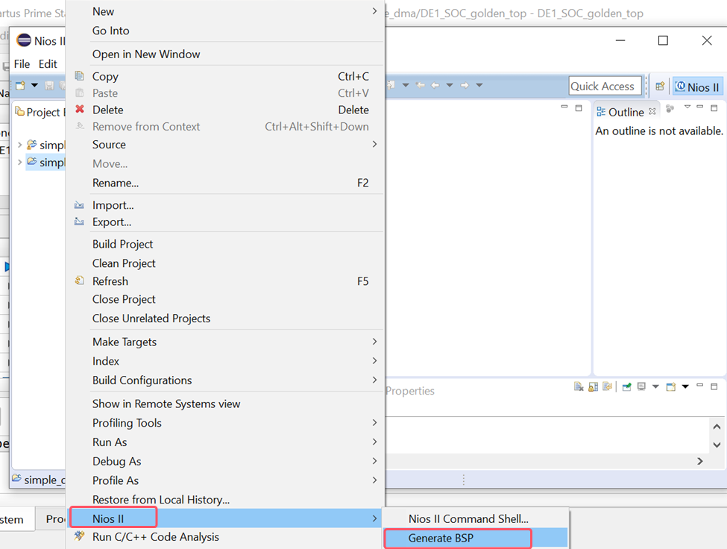Toggle the scroll lock icon in bottom panel
The image size is (727, 549).
[x=593, y=386]
